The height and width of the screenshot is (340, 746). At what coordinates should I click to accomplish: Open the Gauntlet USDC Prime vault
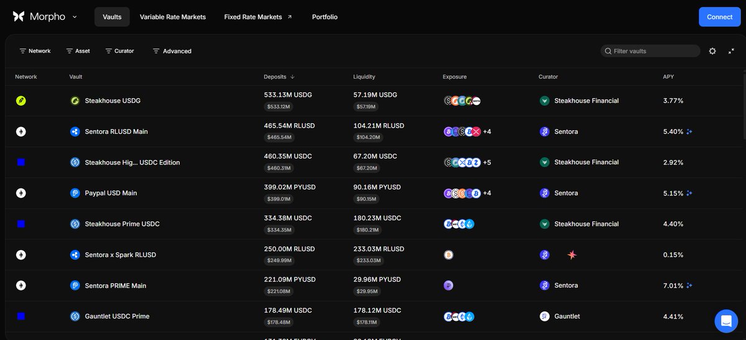(117, 316)
